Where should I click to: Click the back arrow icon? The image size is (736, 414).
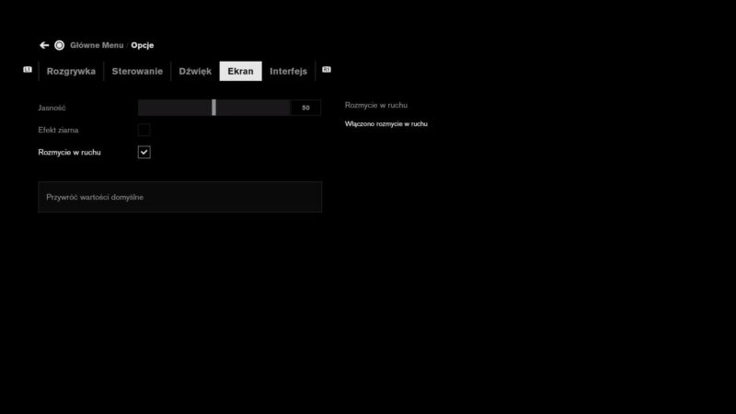pos(44,45)
